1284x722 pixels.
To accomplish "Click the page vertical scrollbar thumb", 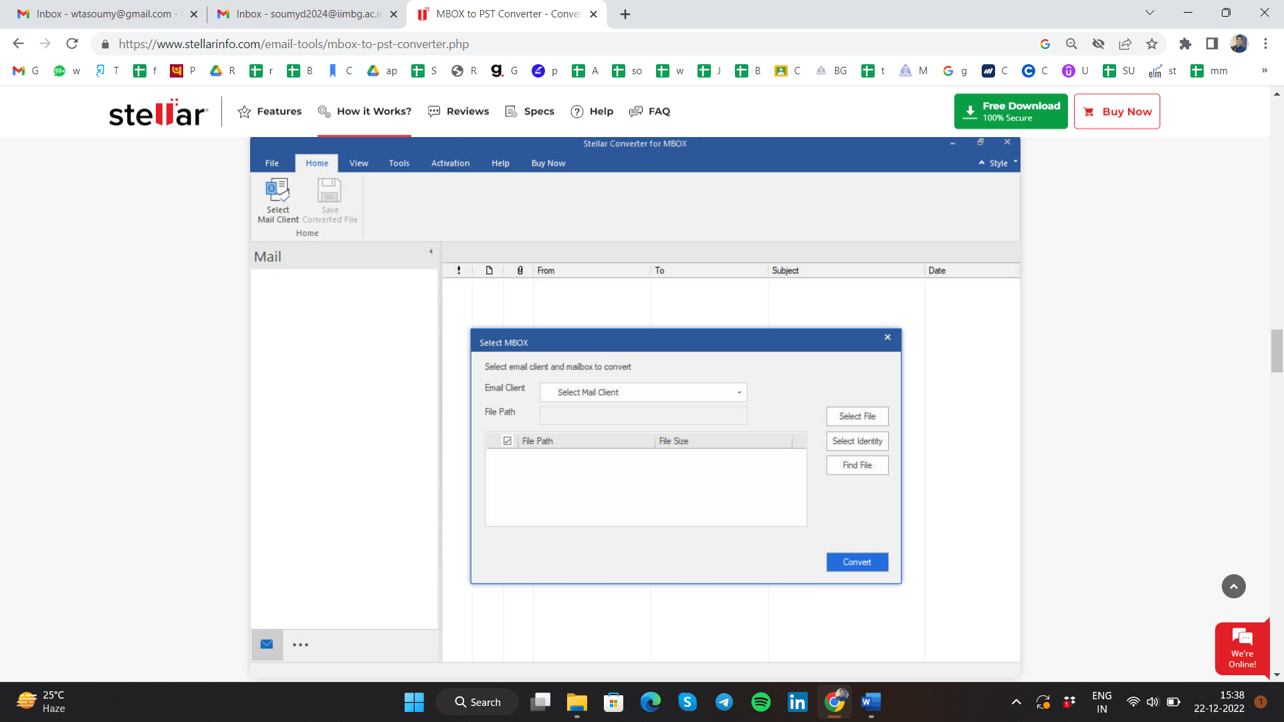I will (x=1277, y=351).
